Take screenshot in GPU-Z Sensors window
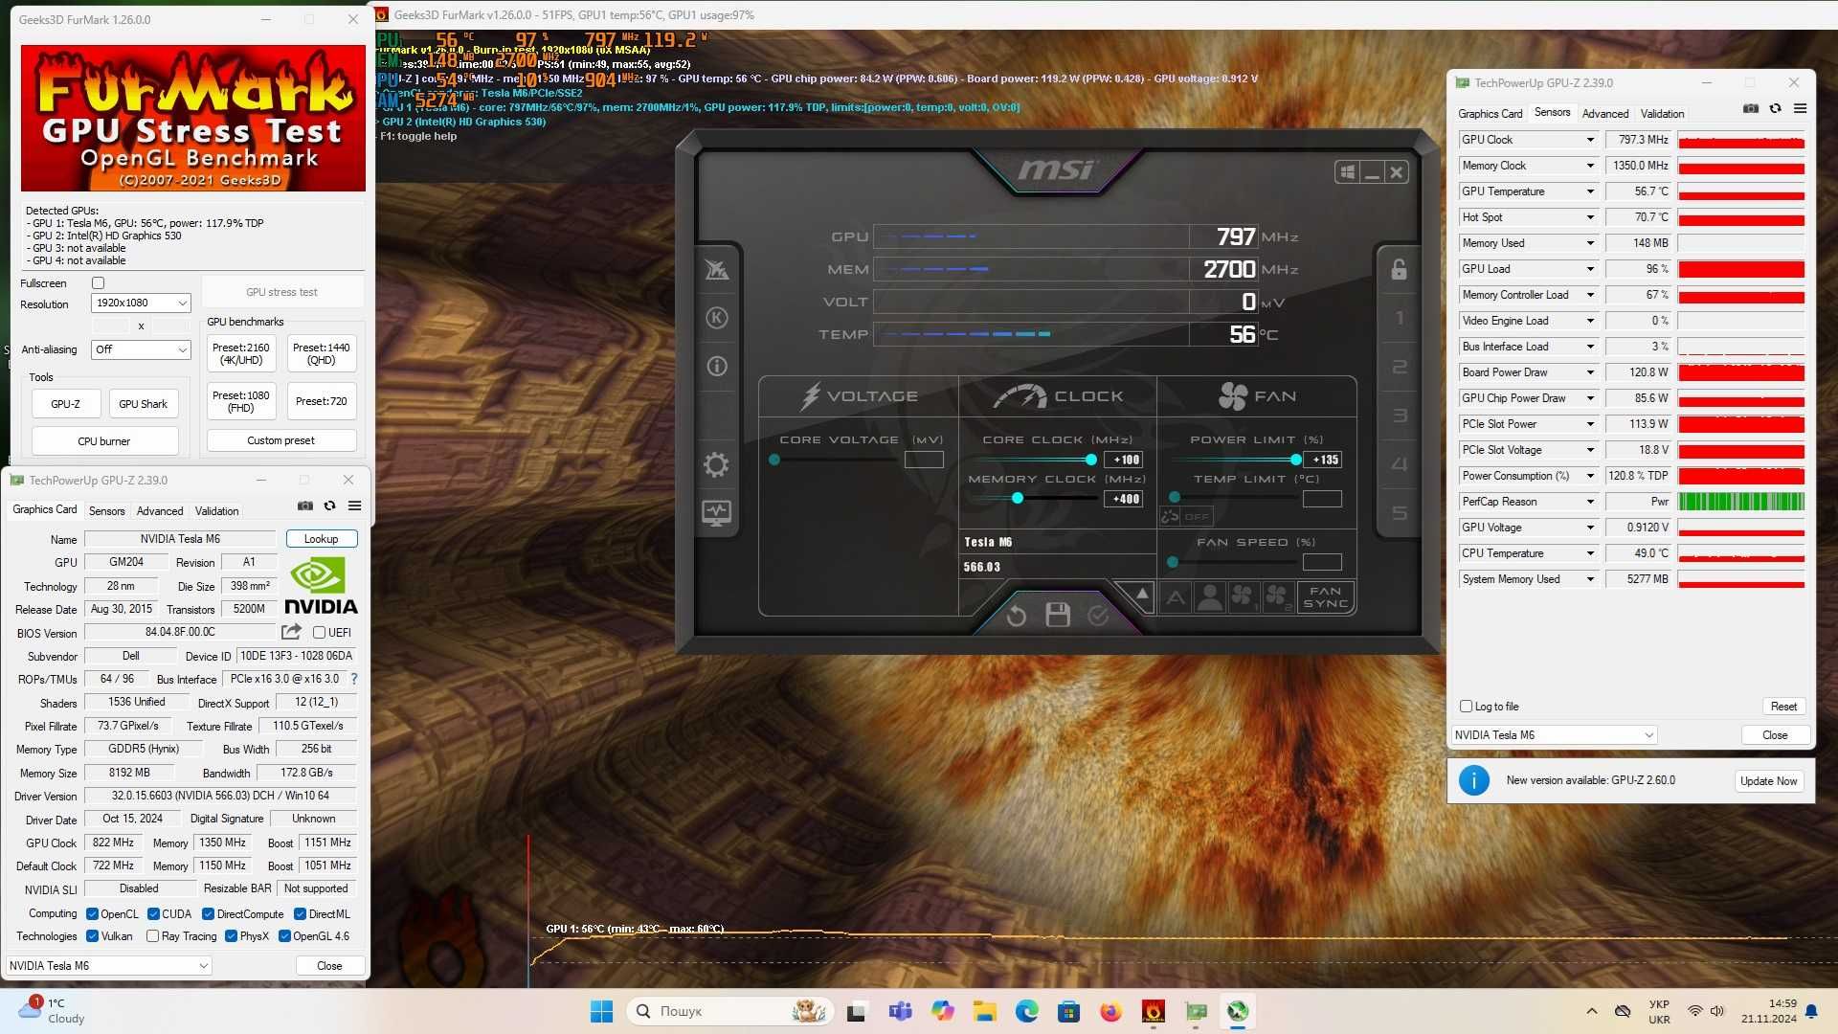1838x1034 pixels. coord(1751,108)
